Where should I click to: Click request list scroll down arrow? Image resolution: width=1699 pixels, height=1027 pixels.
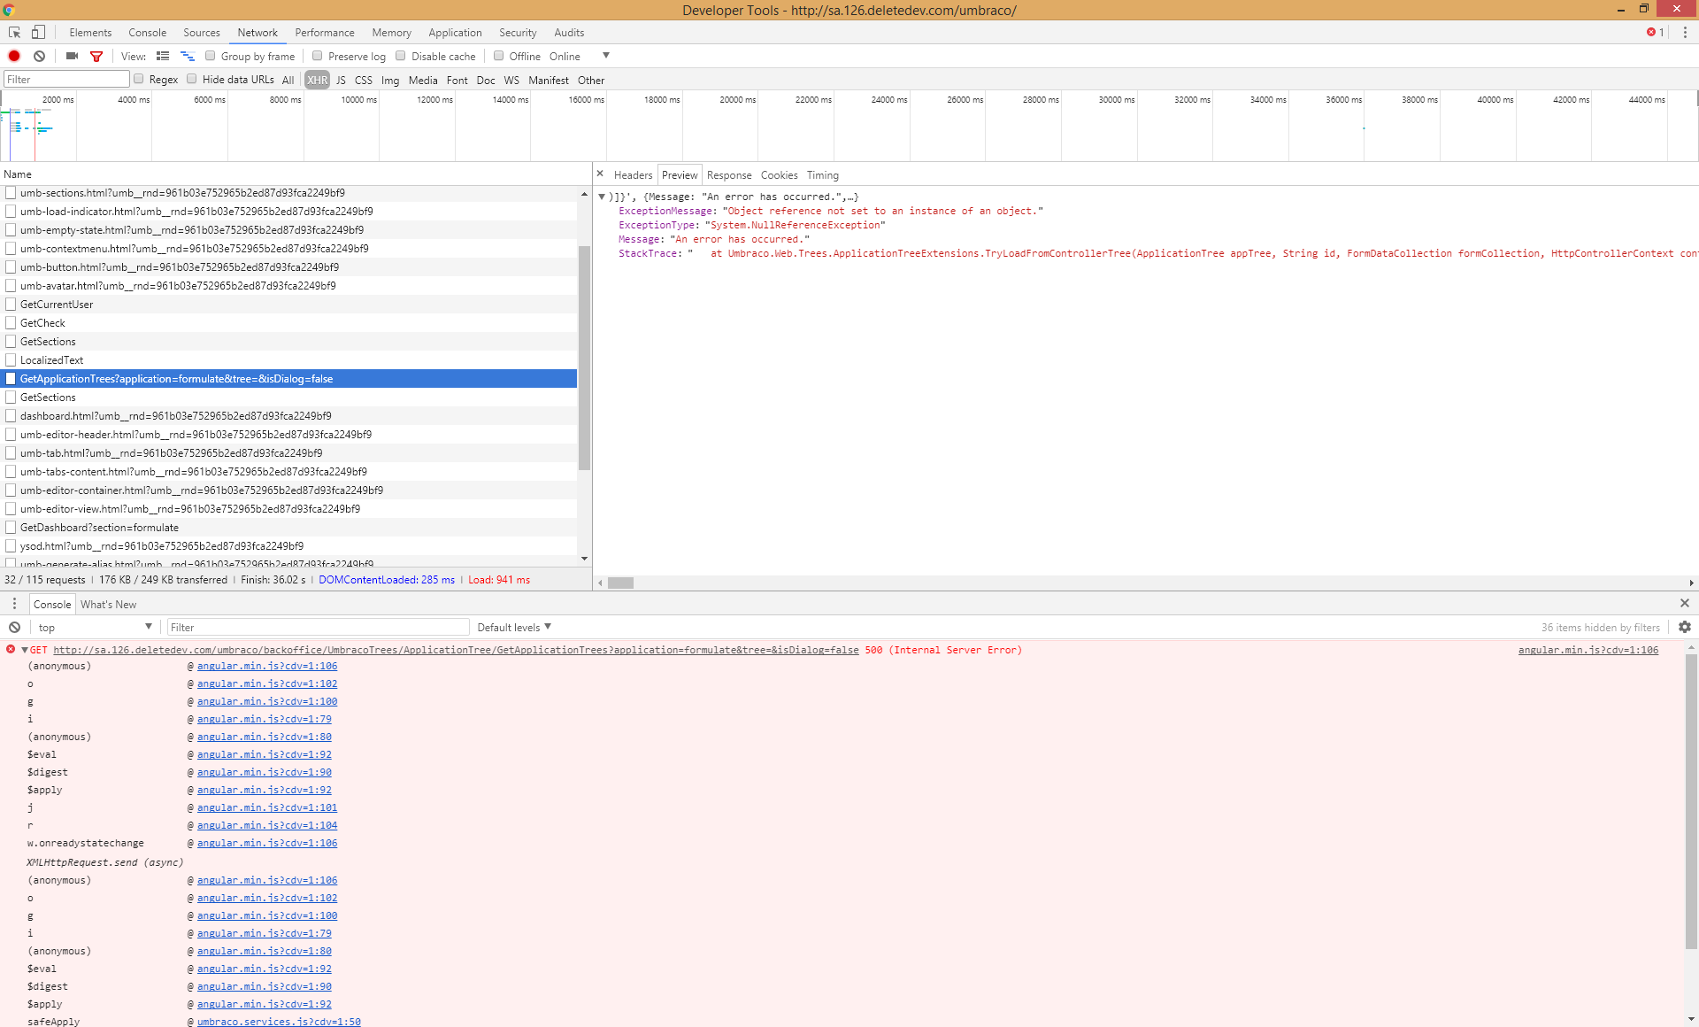584,559
